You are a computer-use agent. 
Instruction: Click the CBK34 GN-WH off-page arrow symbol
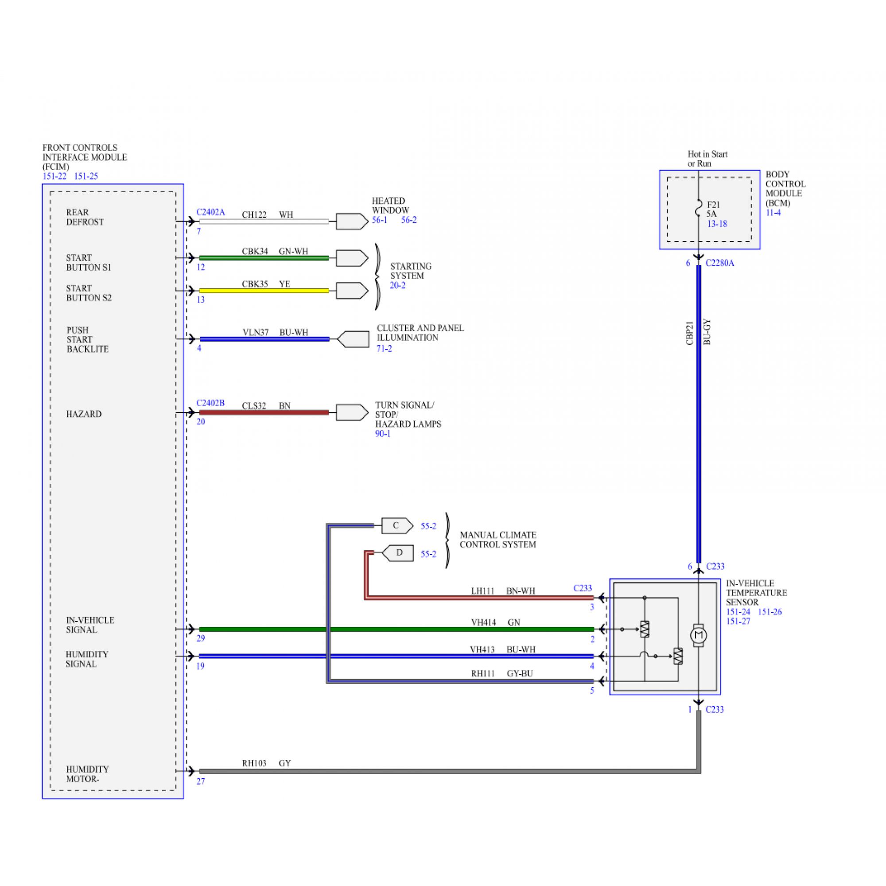click(352, 258)
